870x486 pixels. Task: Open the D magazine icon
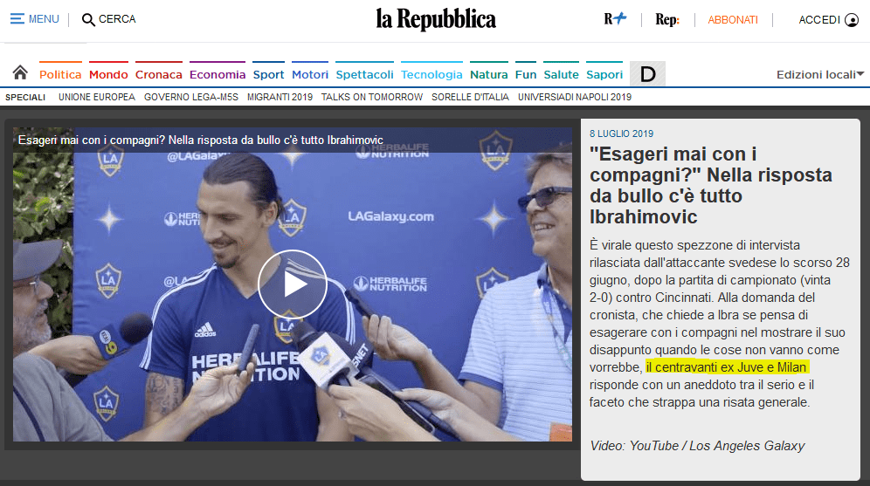pyautogui.click(x=647, y=74)
